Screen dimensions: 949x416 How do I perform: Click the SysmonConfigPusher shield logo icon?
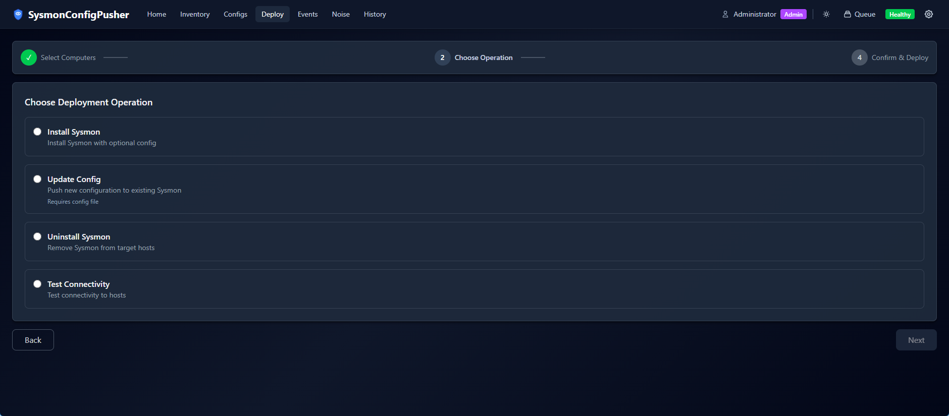click(18, 14)
